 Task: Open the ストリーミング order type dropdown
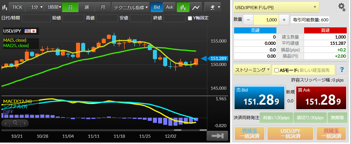tap(252, 70)
